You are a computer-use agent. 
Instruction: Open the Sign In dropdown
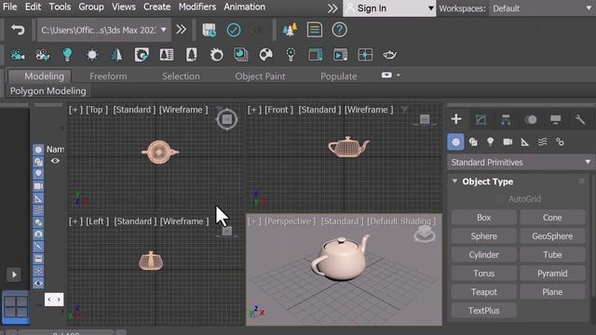pyautogui.click(x=389, y=8)
